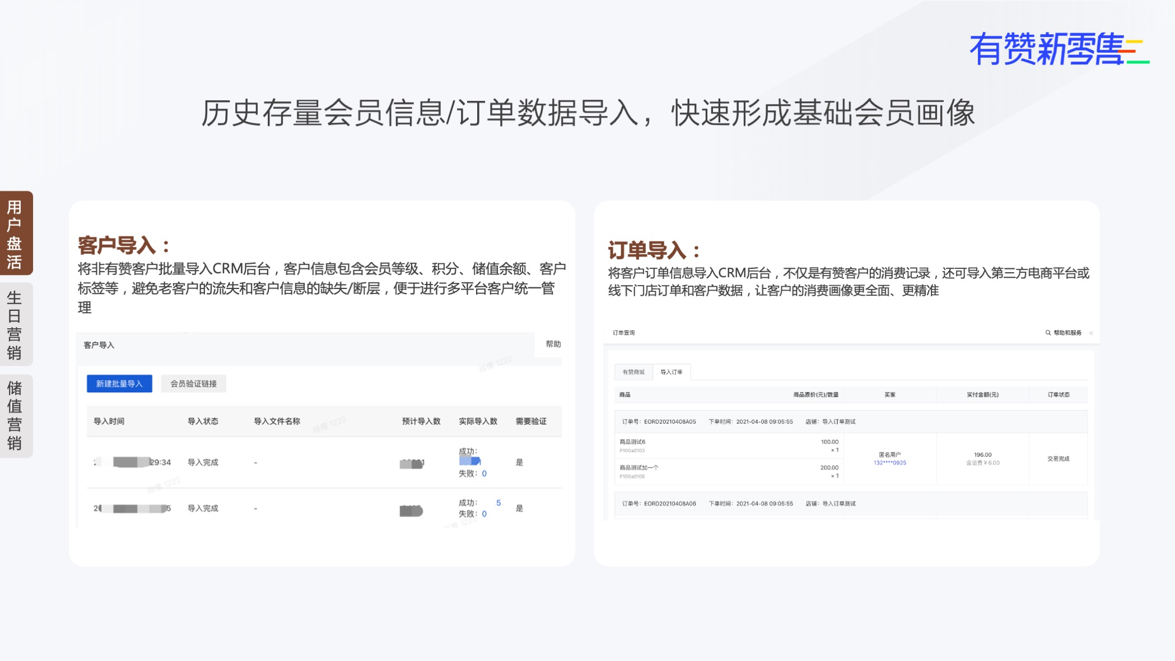Viewport: 1175px width, 661px height.
Task: Click the 实付金额(元) column header
Action: coord(983,395)
